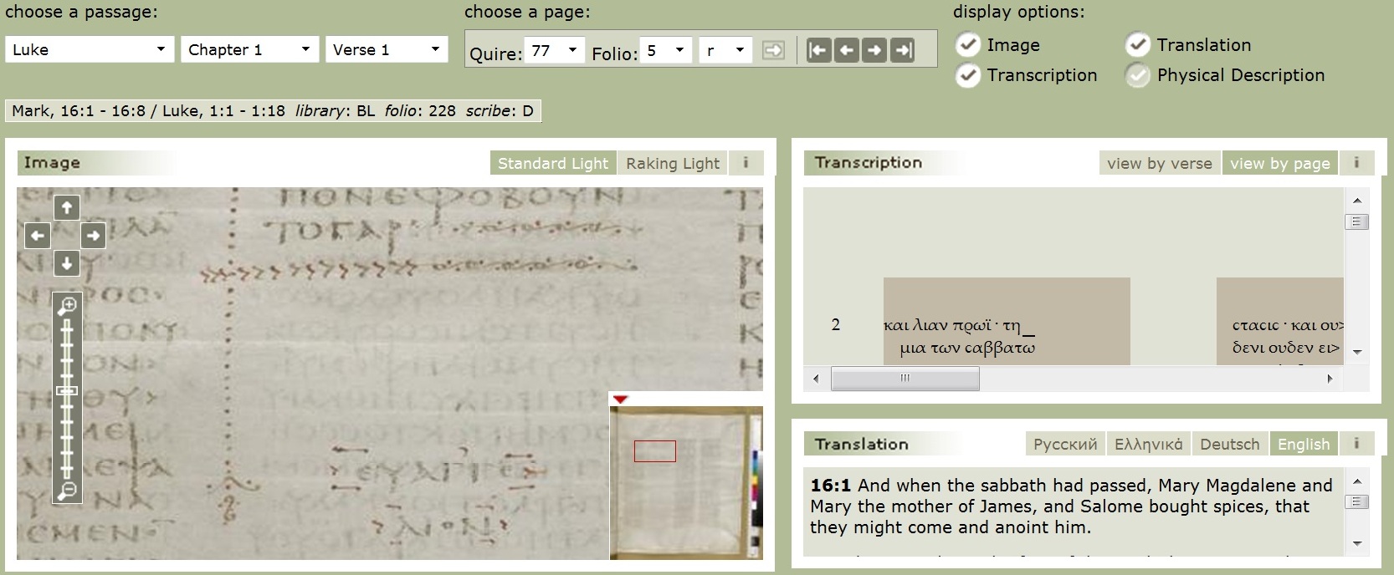The image size is (1394, 575).
Task: Zoom in with the magnifier plus icon
Action: coord(67,306)
